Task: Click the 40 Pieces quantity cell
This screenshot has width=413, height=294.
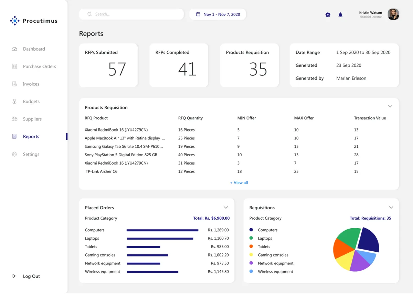Action: click(187, 155)
